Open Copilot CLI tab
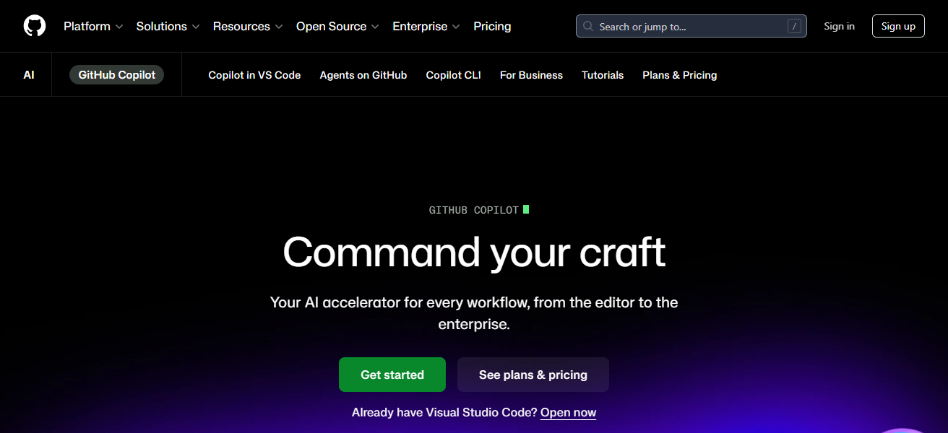 click(x=453, y=75)
